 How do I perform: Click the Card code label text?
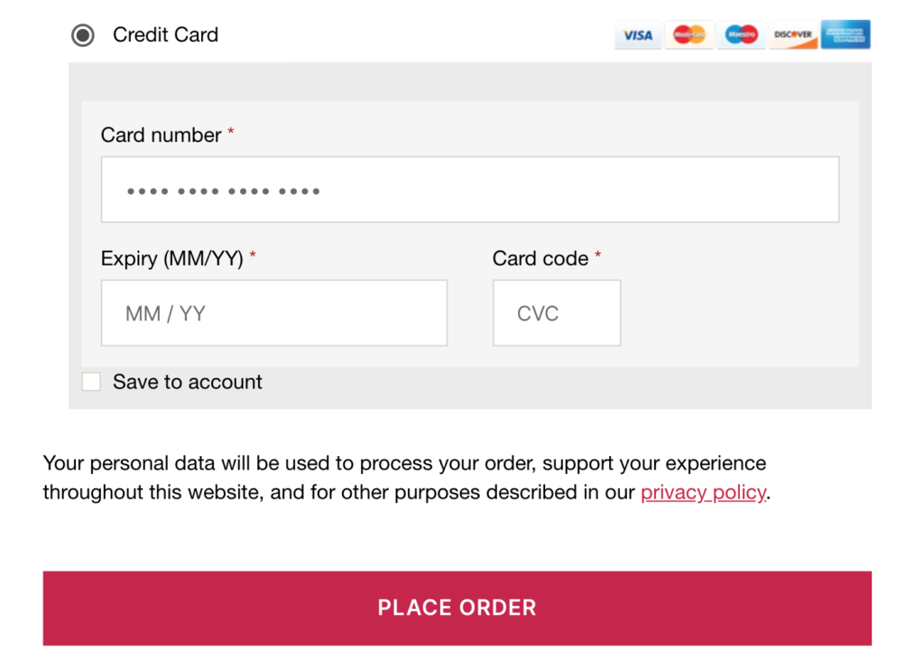pyautogui.click(x=541, y=258)
